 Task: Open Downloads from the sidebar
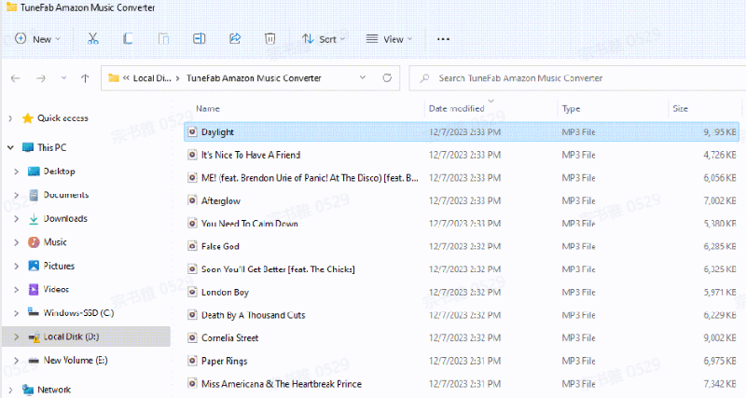click(x=65, y=218)
